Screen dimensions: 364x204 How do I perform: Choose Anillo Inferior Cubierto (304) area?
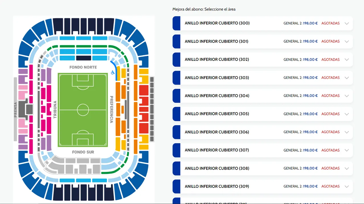217,96
